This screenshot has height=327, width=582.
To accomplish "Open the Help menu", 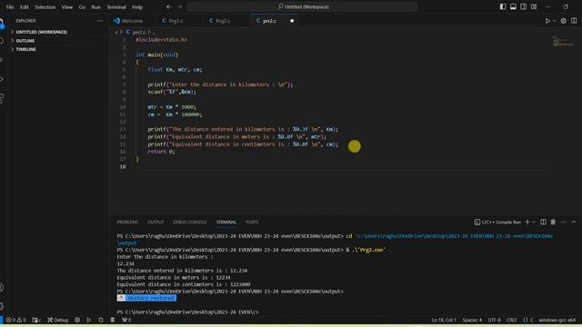I will click(137, 7).
